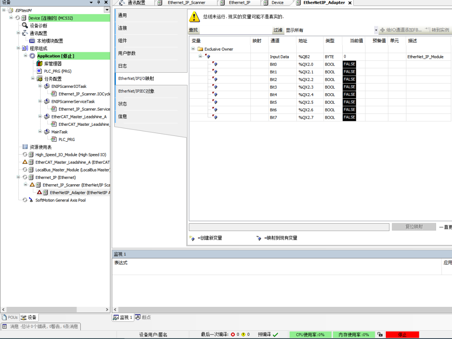Viewport: 452px width, 339px height.
Task: Switch to the POUs bottom tab
Action: pyautogui.click(x=10, y=318)
